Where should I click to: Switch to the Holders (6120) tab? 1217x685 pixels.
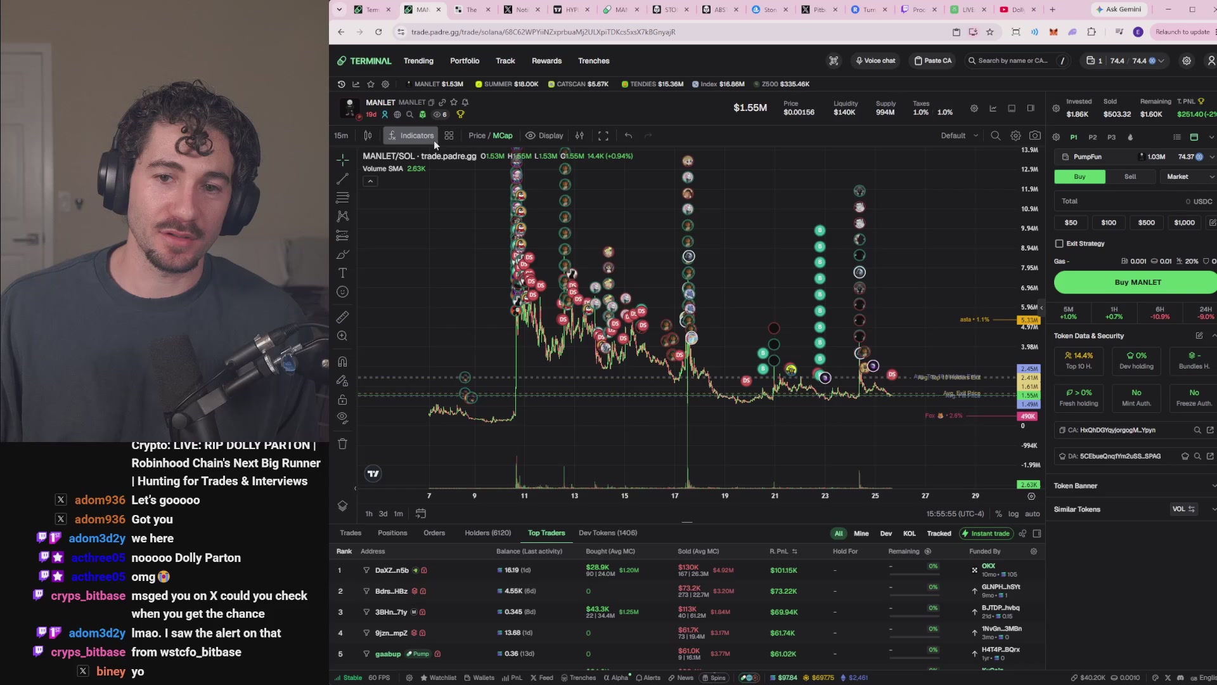487,533
